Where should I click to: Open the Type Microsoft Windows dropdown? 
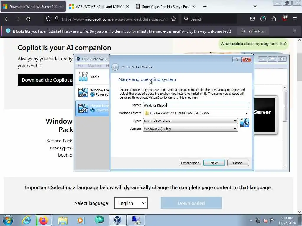point(190,121)
